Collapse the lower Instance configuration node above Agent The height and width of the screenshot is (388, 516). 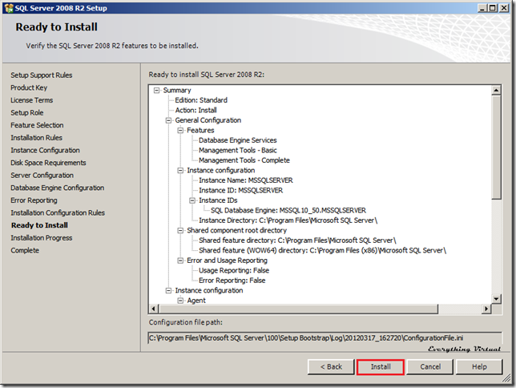point(168,290)
